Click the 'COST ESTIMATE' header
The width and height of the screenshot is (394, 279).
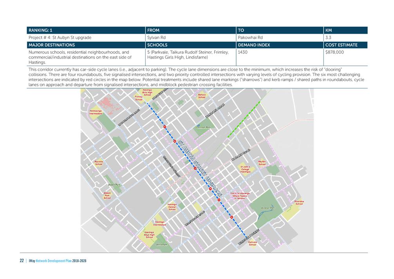pos(345,45)
